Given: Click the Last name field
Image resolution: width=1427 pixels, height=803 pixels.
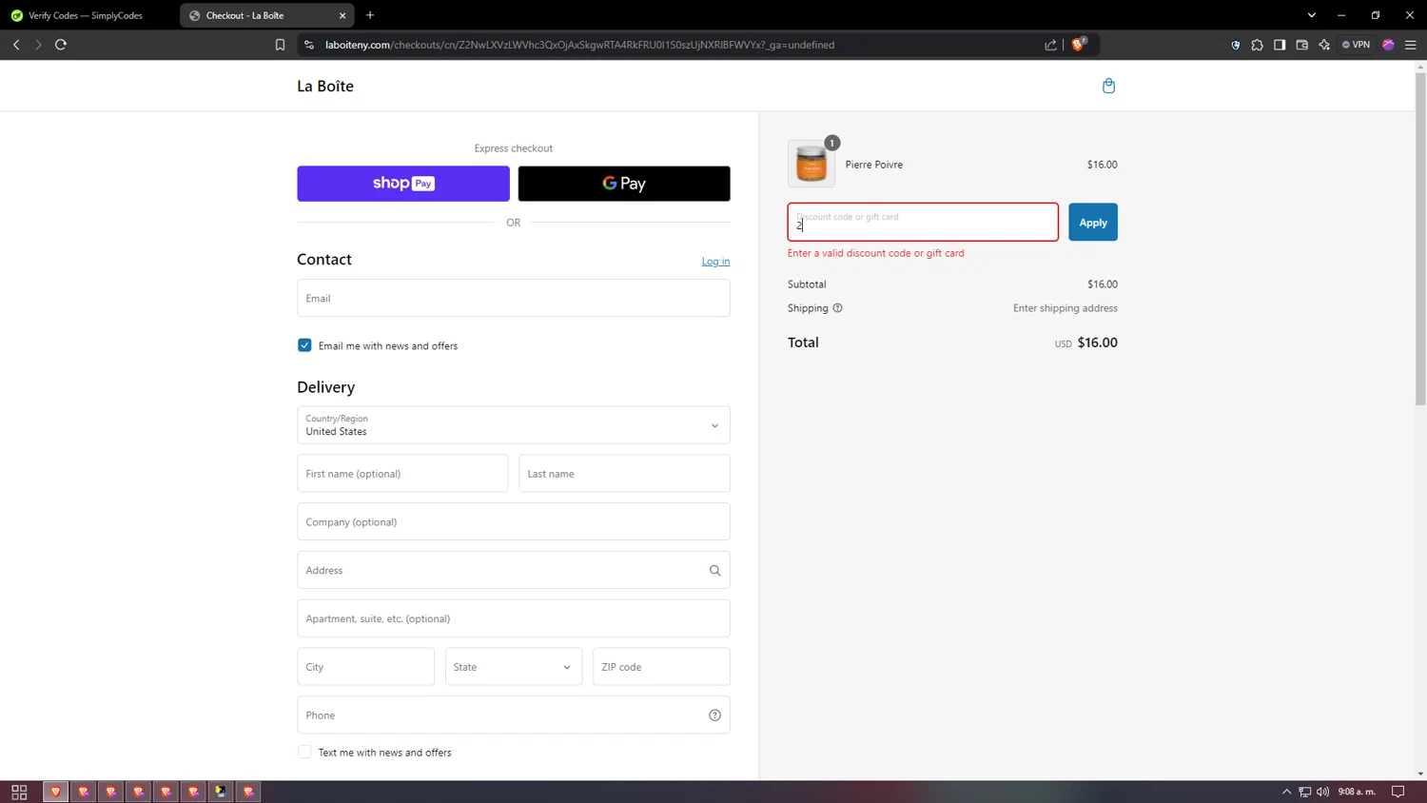Looking at the screenshot, I should 624,474.
